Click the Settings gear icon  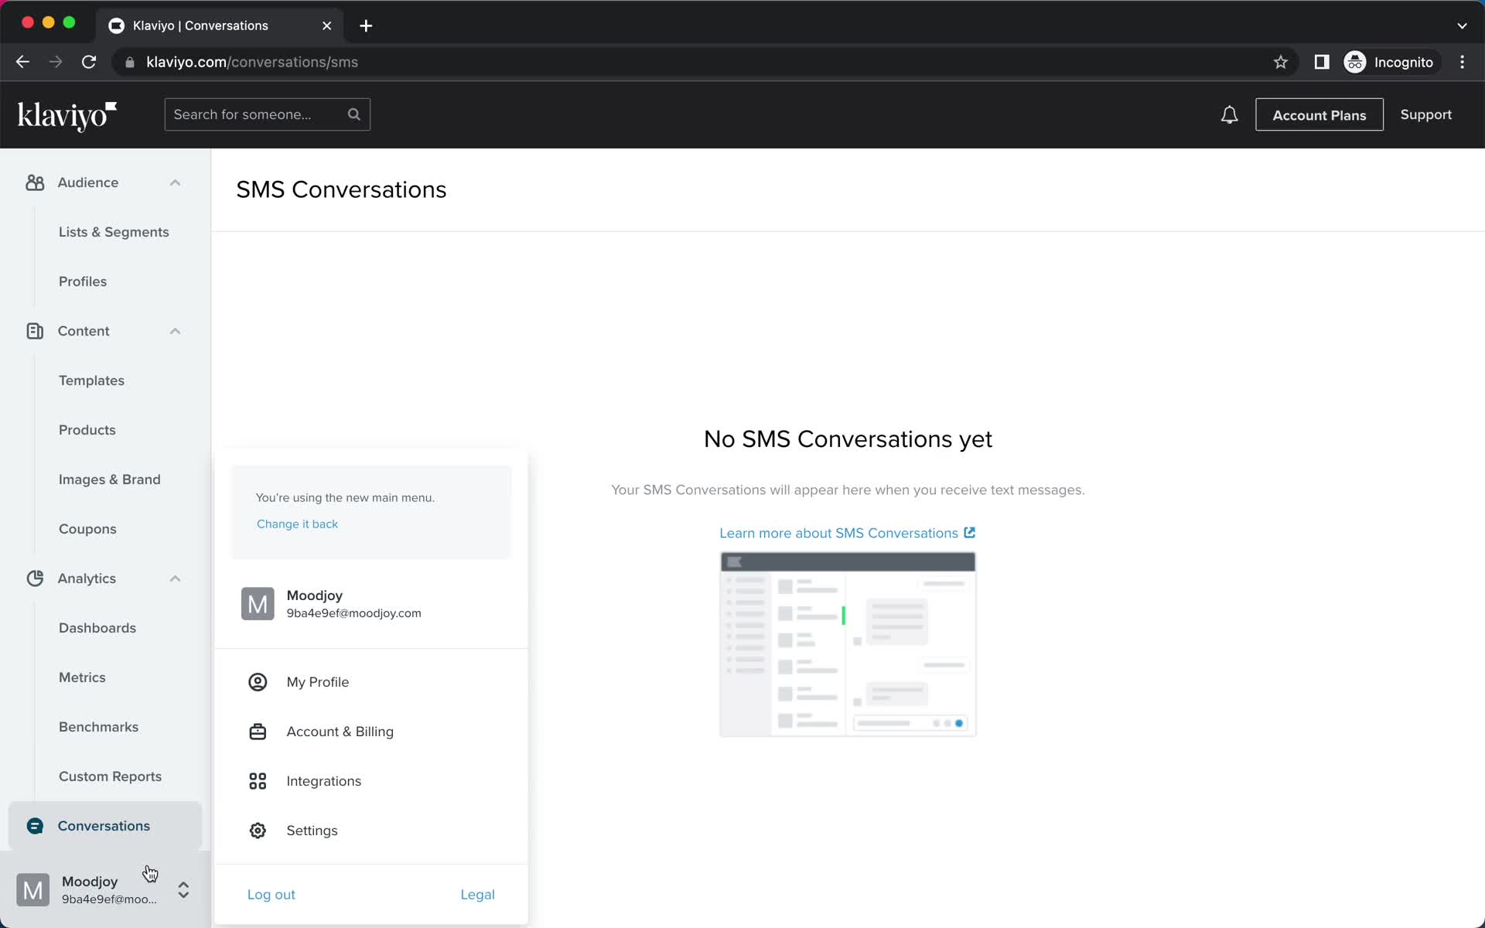pyautogui.click(x=258, y=831)
